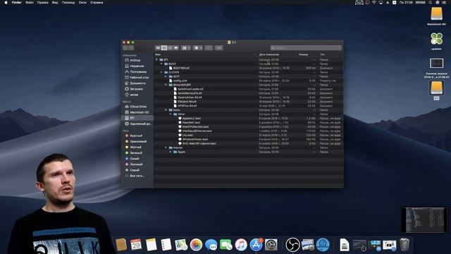Open iTunes from the Dock

[x=241, y=245]
